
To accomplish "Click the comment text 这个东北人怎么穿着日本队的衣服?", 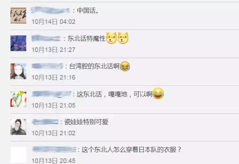I will 131,149.
